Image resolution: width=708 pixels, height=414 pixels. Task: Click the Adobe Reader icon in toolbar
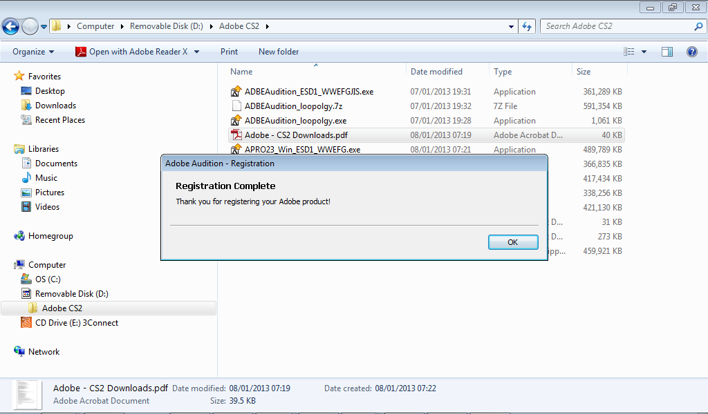point(81,52)
